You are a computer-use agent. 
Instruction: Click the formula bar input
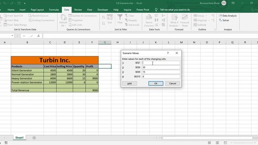point(150,36)
